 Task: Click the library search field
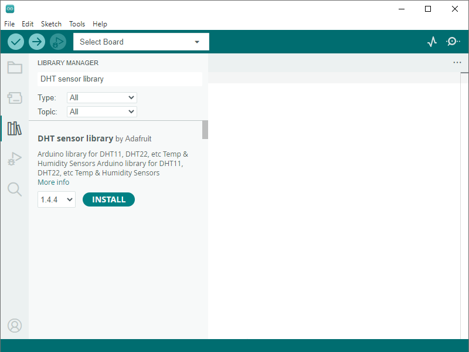(120, 79)
